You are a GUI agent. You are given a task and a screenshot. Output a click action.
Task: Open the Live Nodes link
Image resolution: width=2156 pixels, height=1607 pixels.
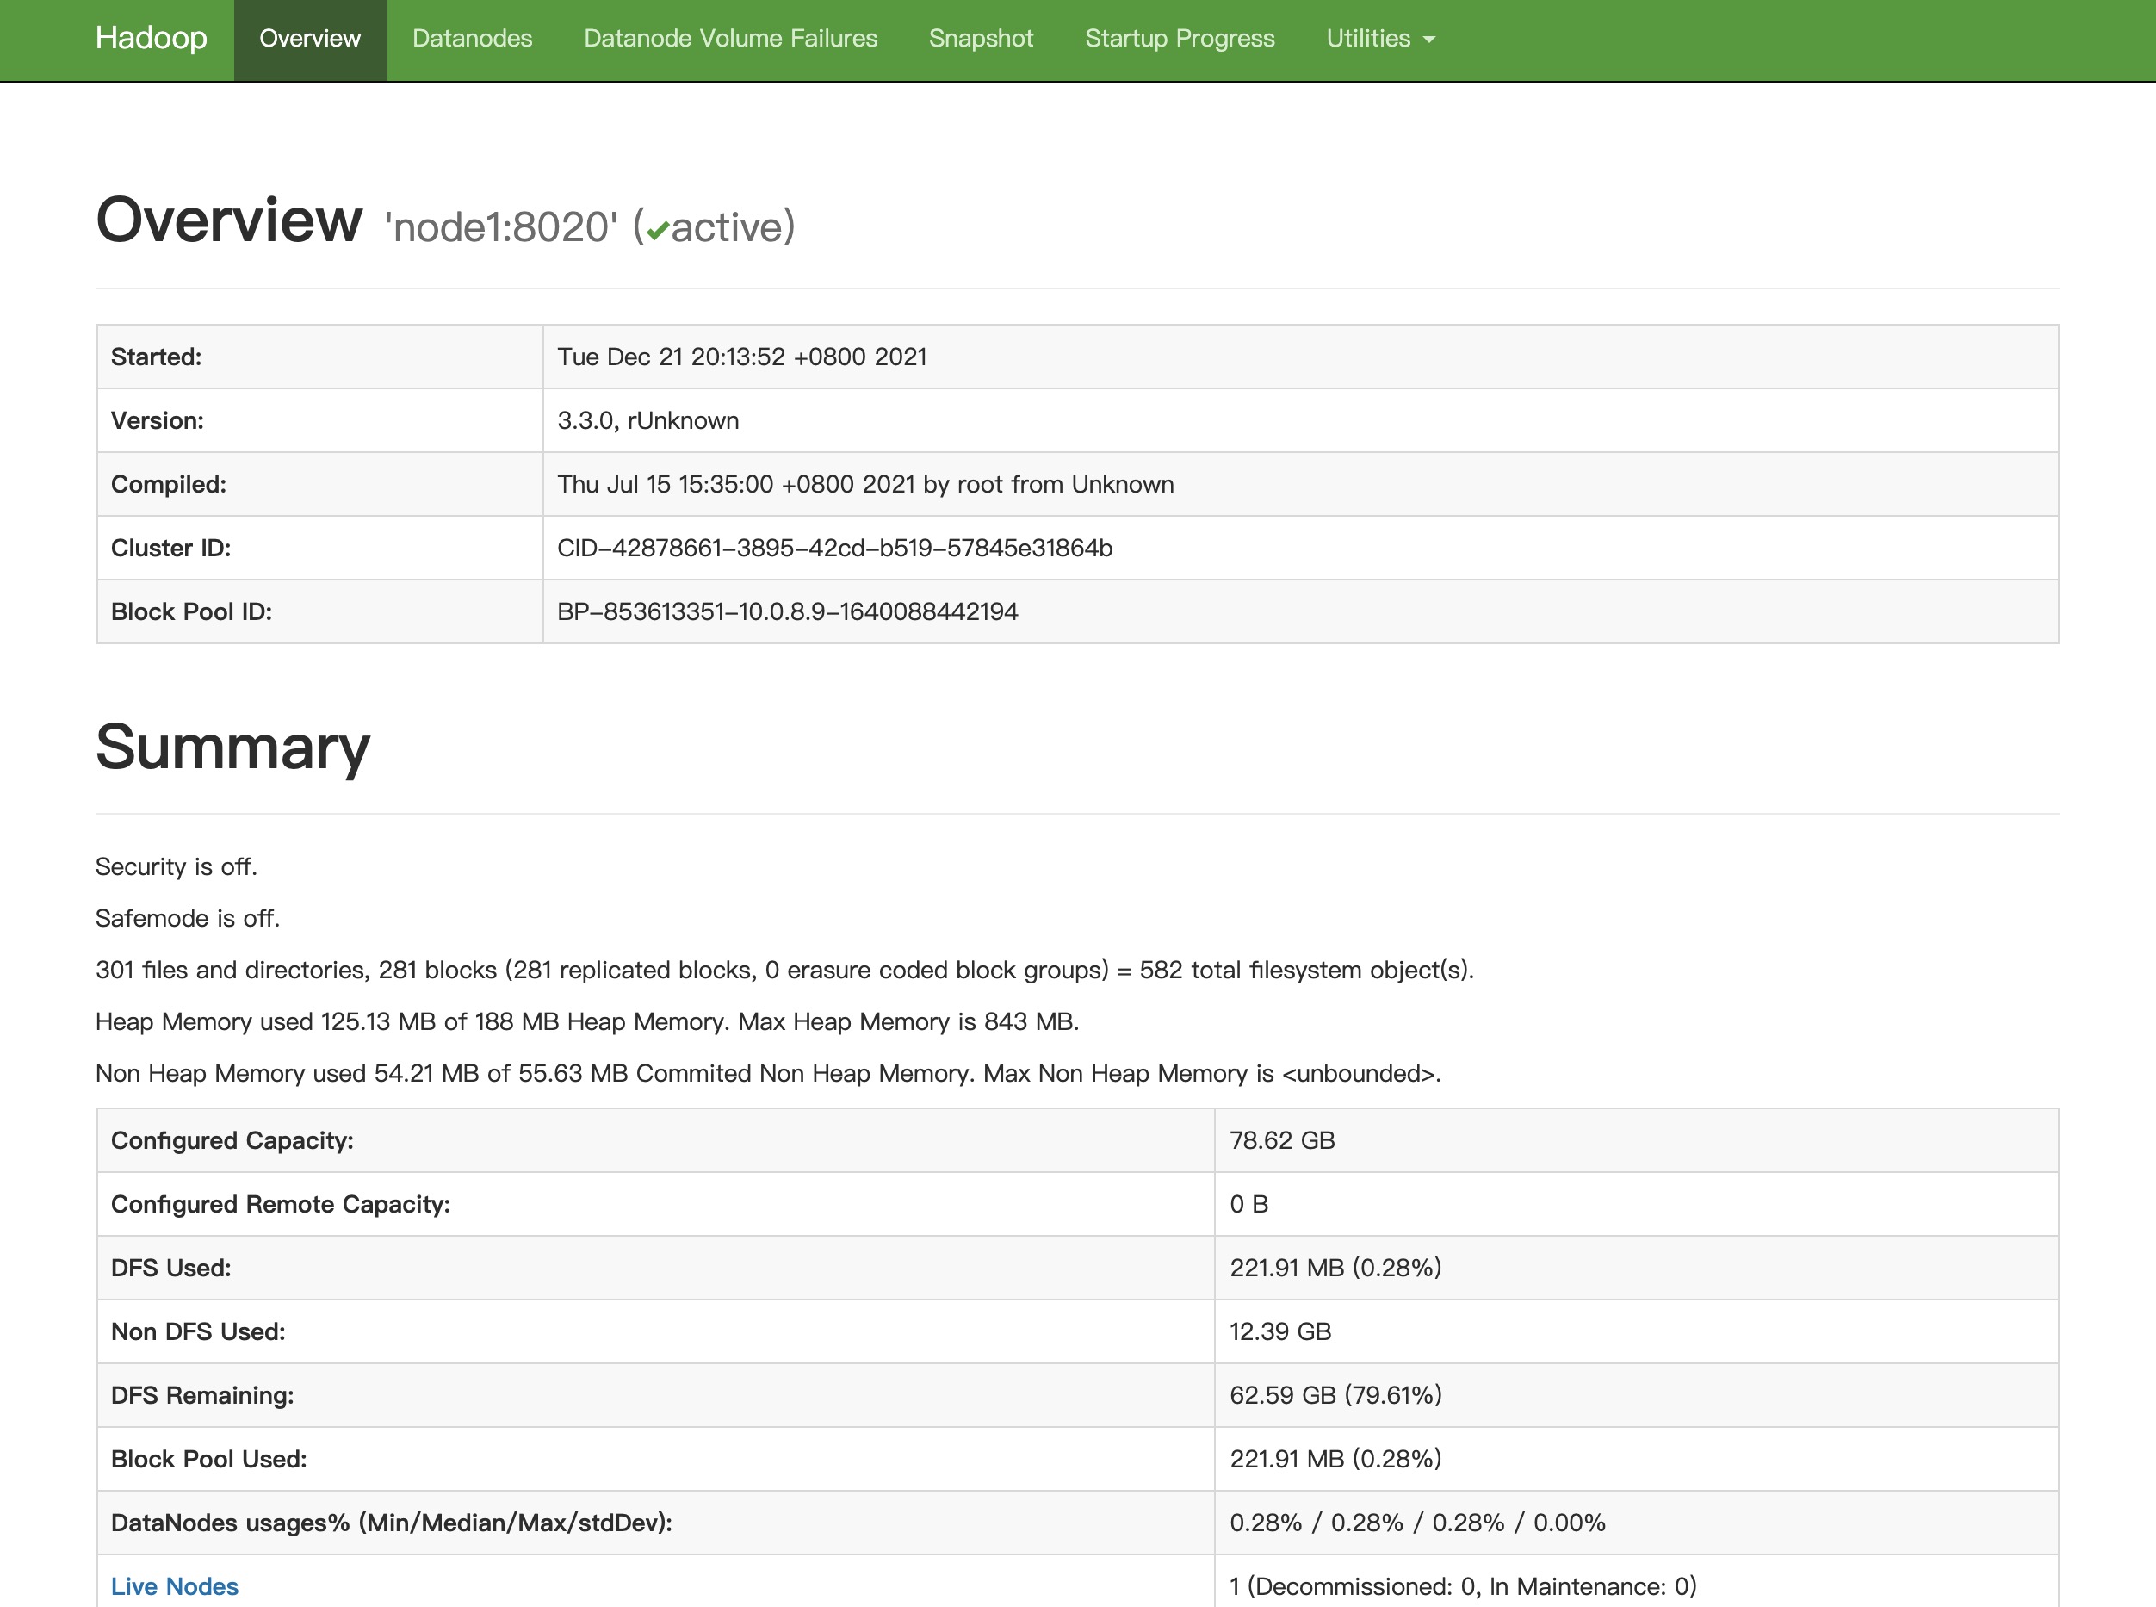tap(174, 1585)
